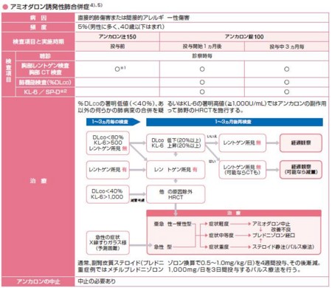Click the title アミオダロン誘発性肺合併症
The height and width of the screenshot is (288, 332).
coord(49,6)
